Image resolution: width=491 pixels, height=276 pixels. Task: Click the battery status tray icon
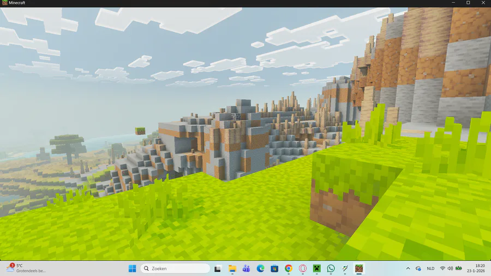click(x=459, y=268)
